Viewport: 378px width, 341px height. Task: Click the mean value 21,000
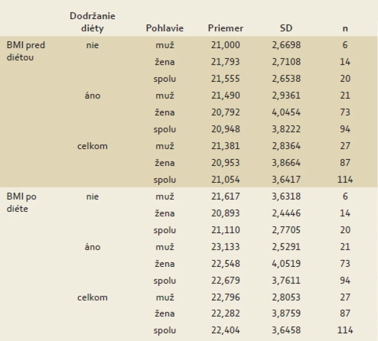click(225, 45)
